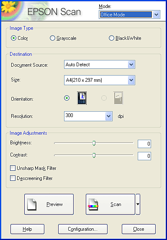Open the Configuration dialog

pos(83,229)
